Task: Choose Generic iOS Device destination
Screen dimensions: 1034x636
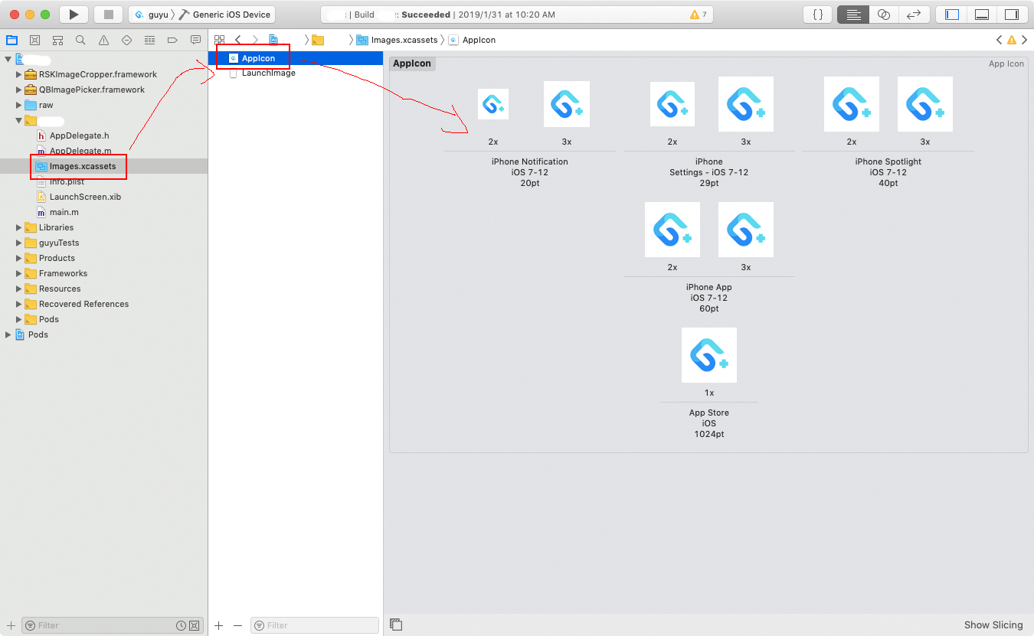Action: (224, 15)
